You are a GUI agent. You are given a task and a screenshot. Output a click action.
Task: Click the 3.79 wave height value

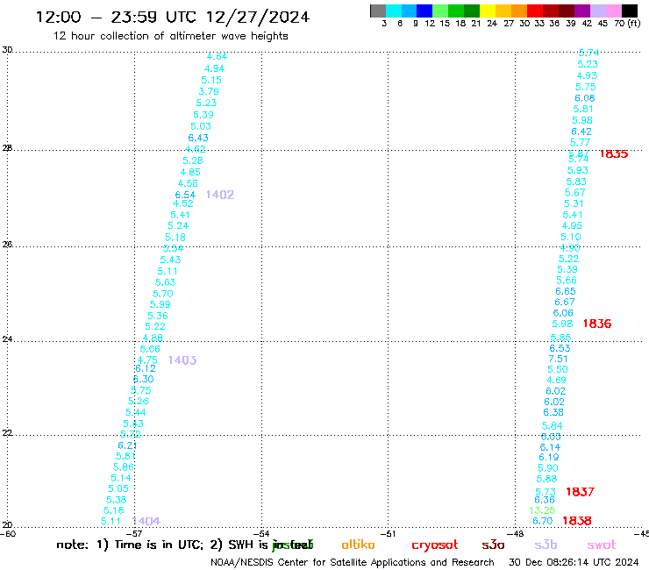pyautogui.click(x=209, y=91)
